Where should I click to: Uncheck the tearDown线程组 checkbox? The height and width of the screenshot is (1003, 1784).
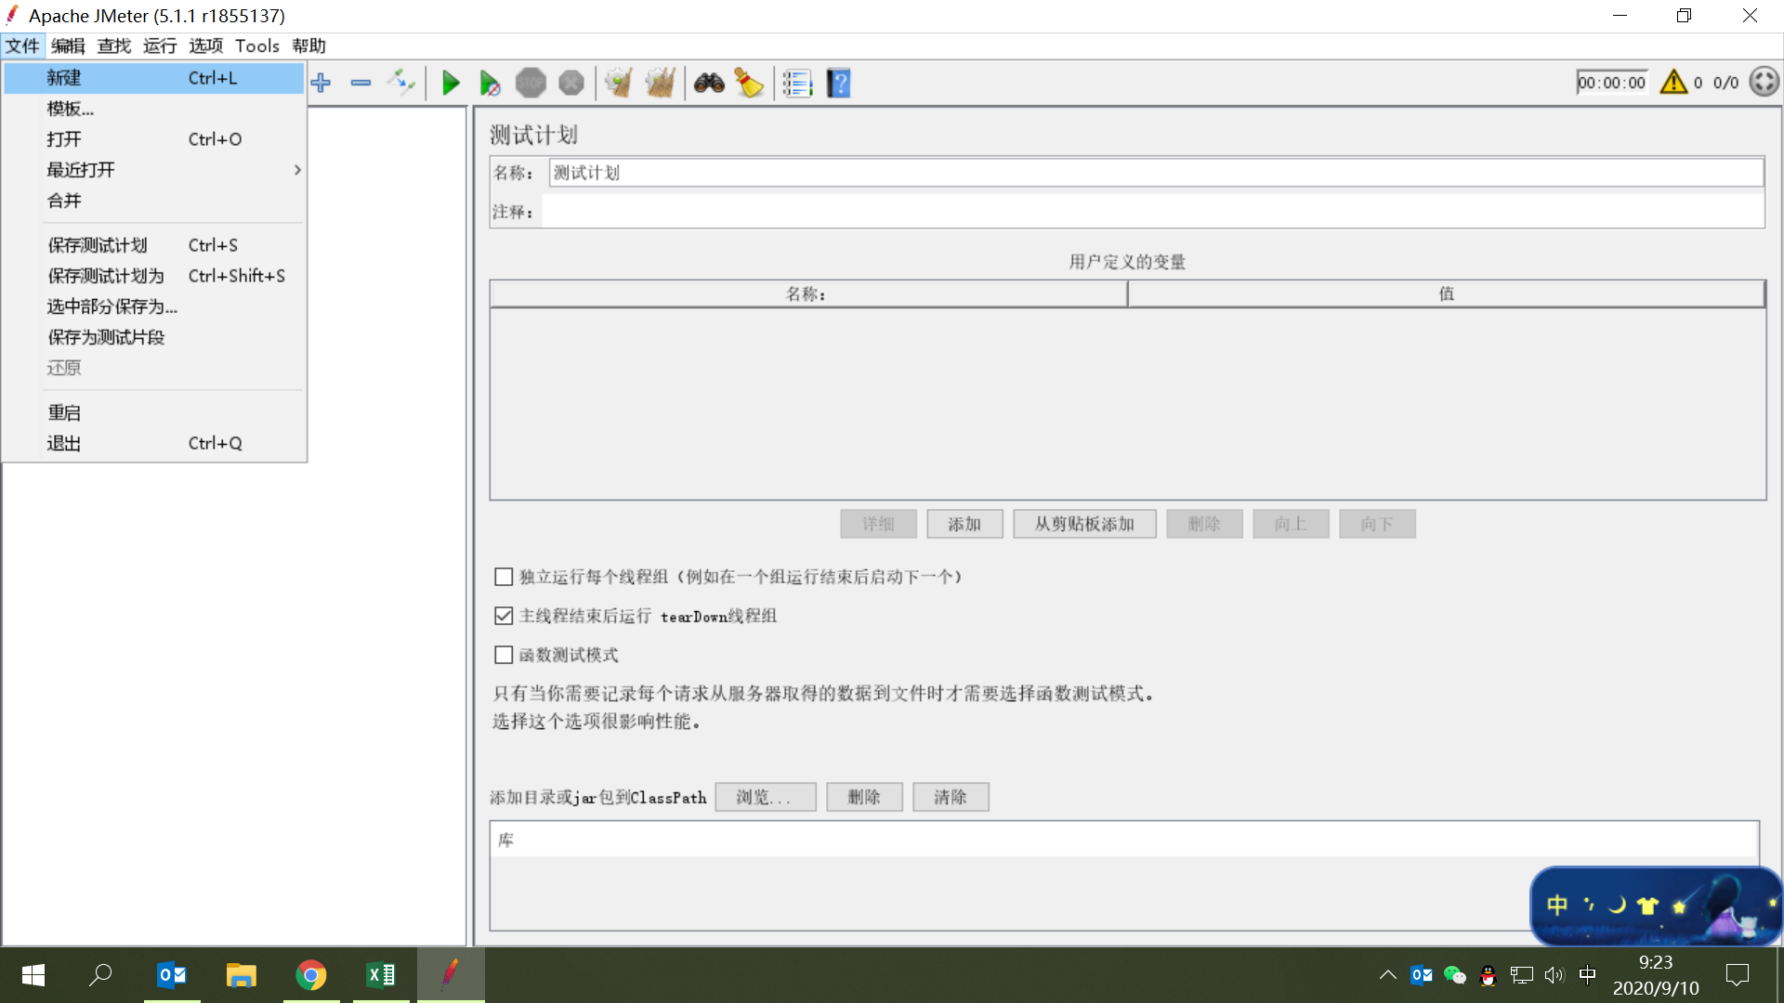tap(504, 616)
